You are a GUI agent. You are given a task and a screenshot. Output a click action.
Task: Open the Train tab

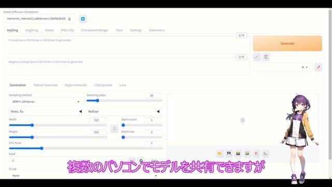point(119,30)
